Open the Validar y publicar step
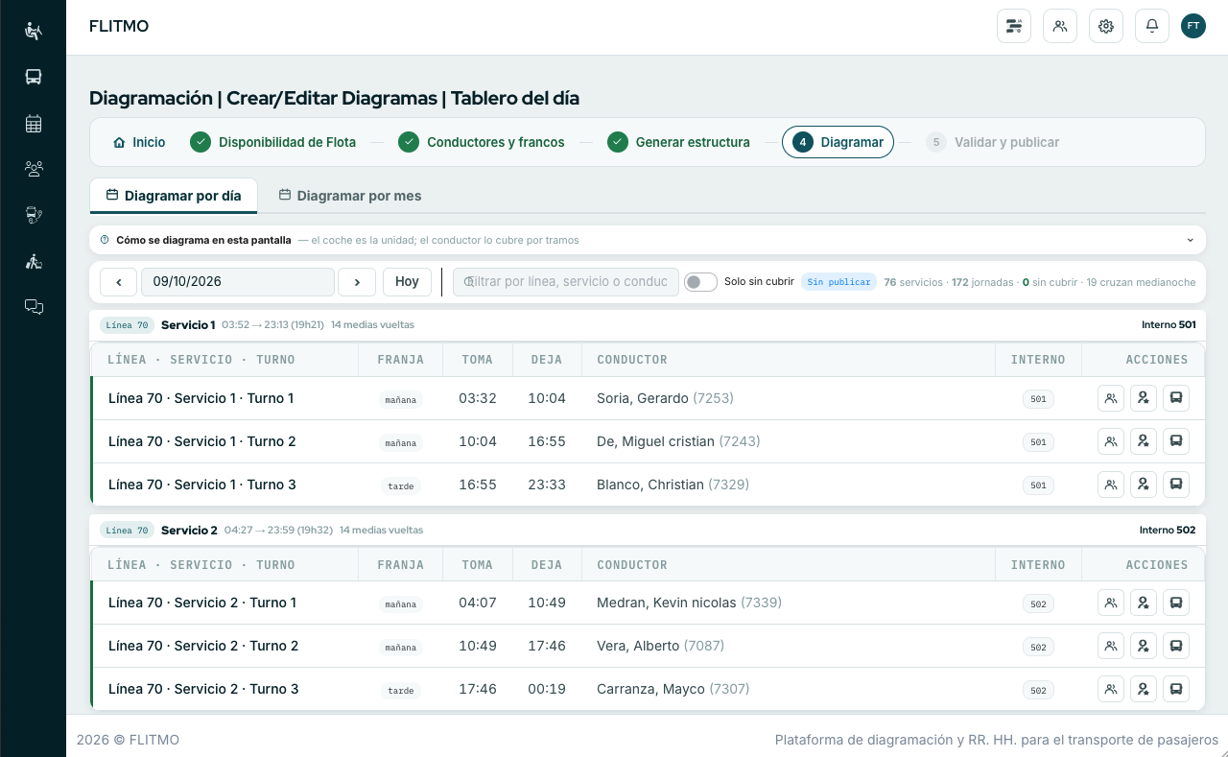1228x757 pixels. coord(992,142)
